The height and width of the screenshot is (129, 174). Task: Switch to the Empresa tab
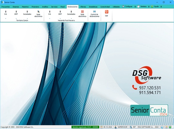coord(16,7)
